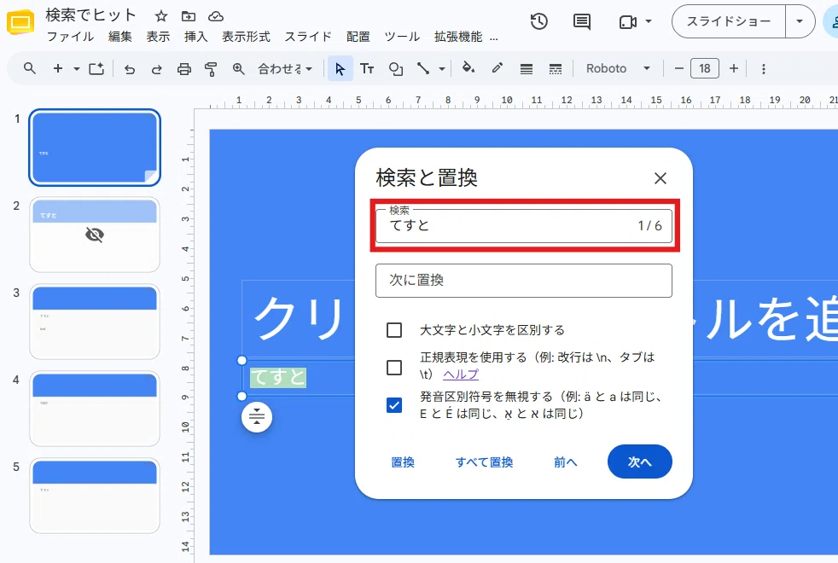Enable 大文字と小文字を区別する checkbox
The image size is (838, 563).
394,329
